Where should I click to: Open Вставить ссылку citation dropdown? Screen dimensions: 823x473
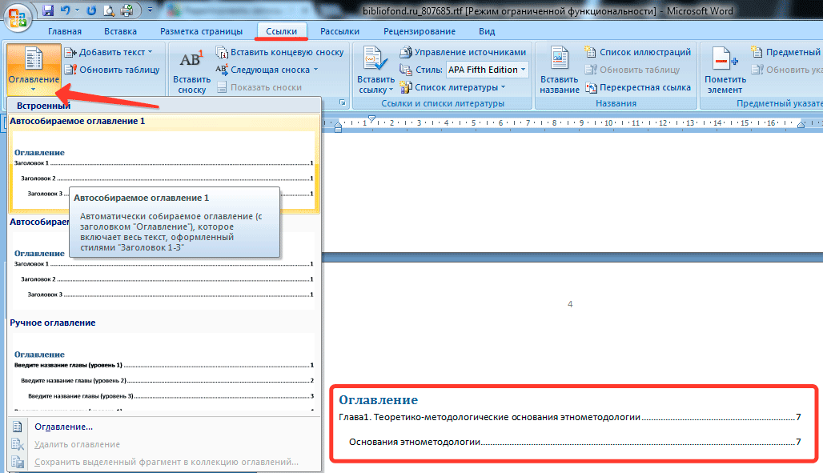(x=375, y=70)
